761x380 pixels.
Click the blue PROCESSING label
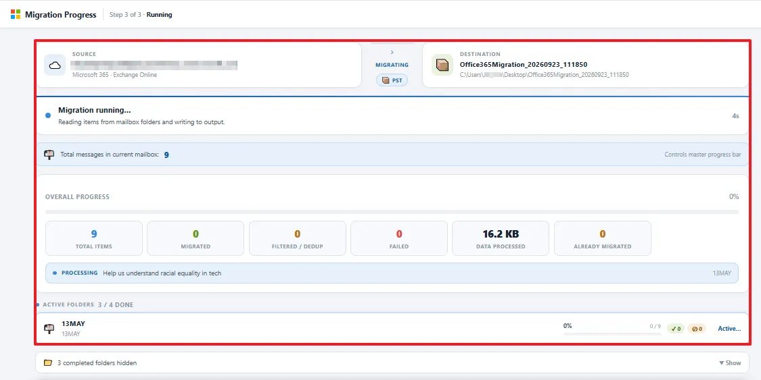pyautogui.click(x=80, y=273)
